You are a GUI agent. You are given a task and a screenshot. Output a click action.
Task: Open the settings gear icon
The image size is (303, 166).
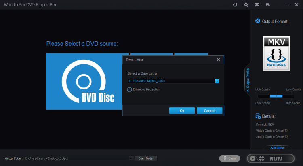(x=246, y=5)
